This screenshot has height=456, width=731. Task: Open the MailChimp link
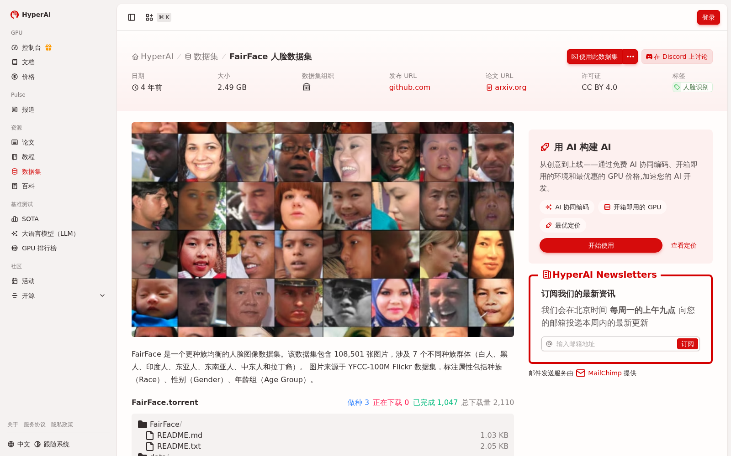[599, 373]
